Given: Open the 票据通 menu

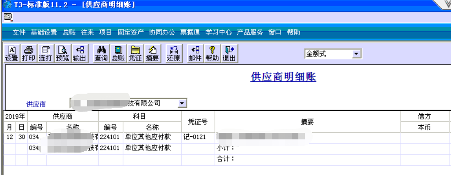Looking at the screenshot, I should coord(190,33).
